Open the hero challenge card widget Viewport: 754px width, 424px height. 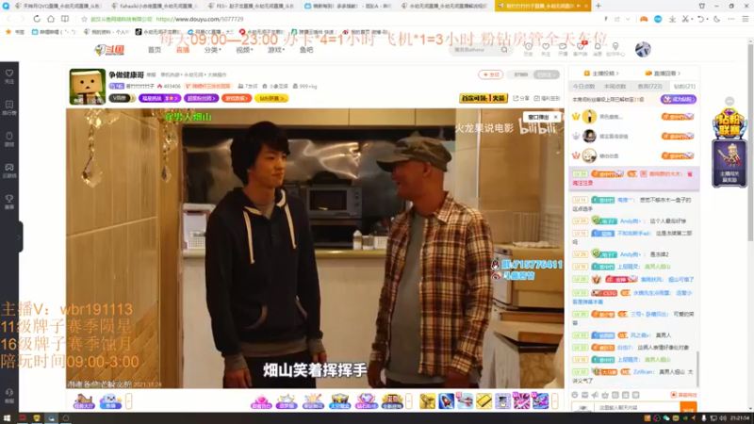coord(729,163)
